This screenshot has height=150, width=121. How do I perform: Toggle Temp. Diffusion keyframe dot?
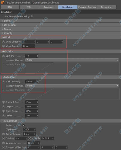click(x=4, y=134)
